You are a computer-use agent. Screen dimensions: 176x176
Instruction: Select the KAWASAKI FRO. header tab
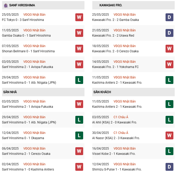[x=111, y=5]
